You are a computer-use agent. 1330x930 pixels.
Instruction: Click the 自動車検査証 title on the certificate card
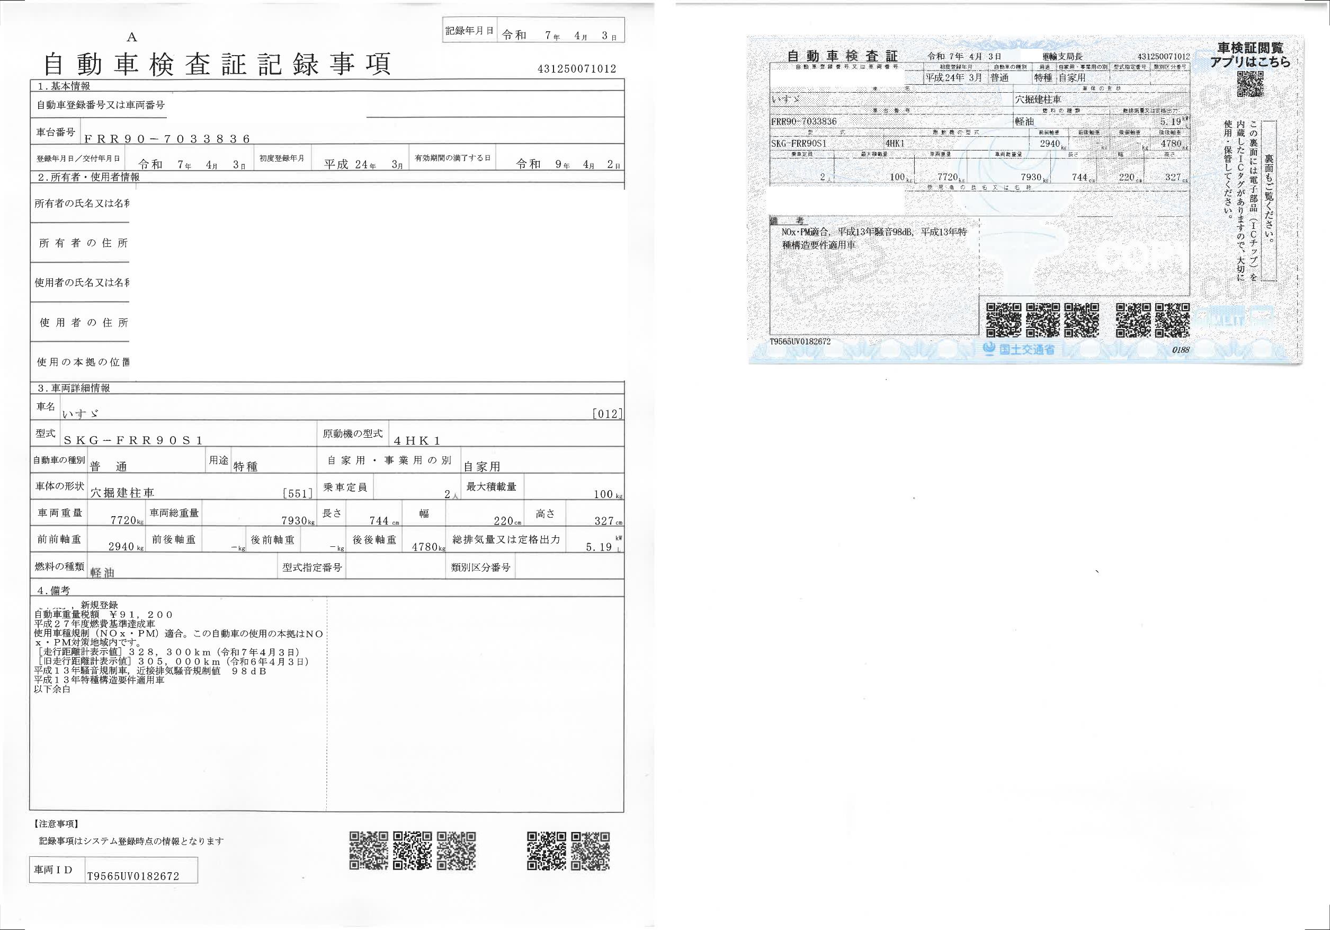tap(842, 56)
